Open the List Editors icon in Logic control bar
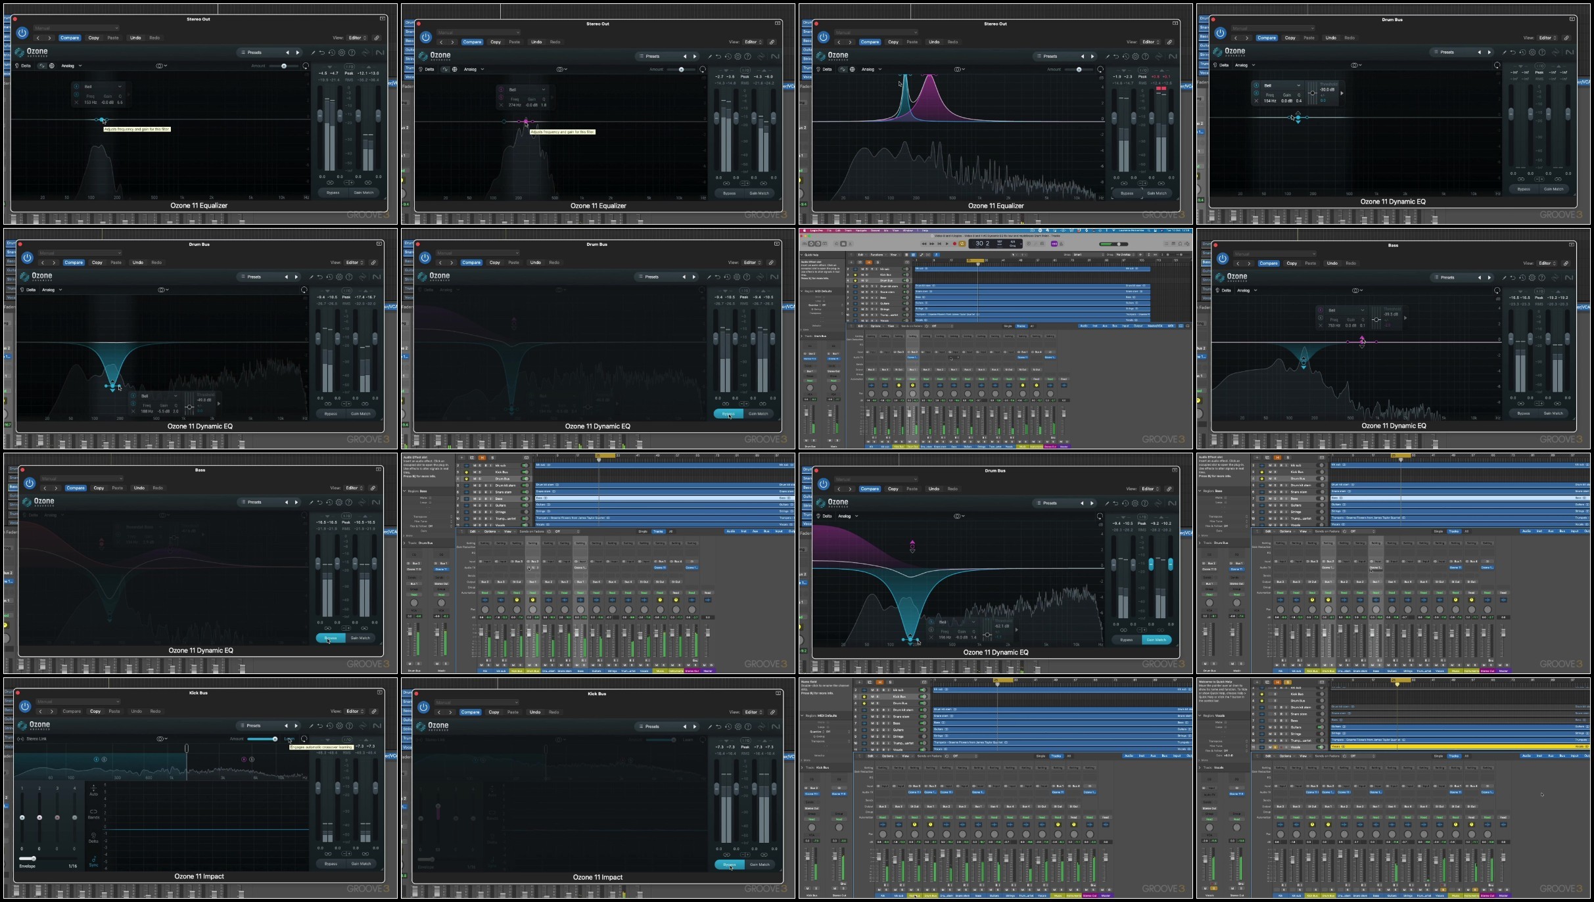The image size is (1594, 902). pos(1166,244)
